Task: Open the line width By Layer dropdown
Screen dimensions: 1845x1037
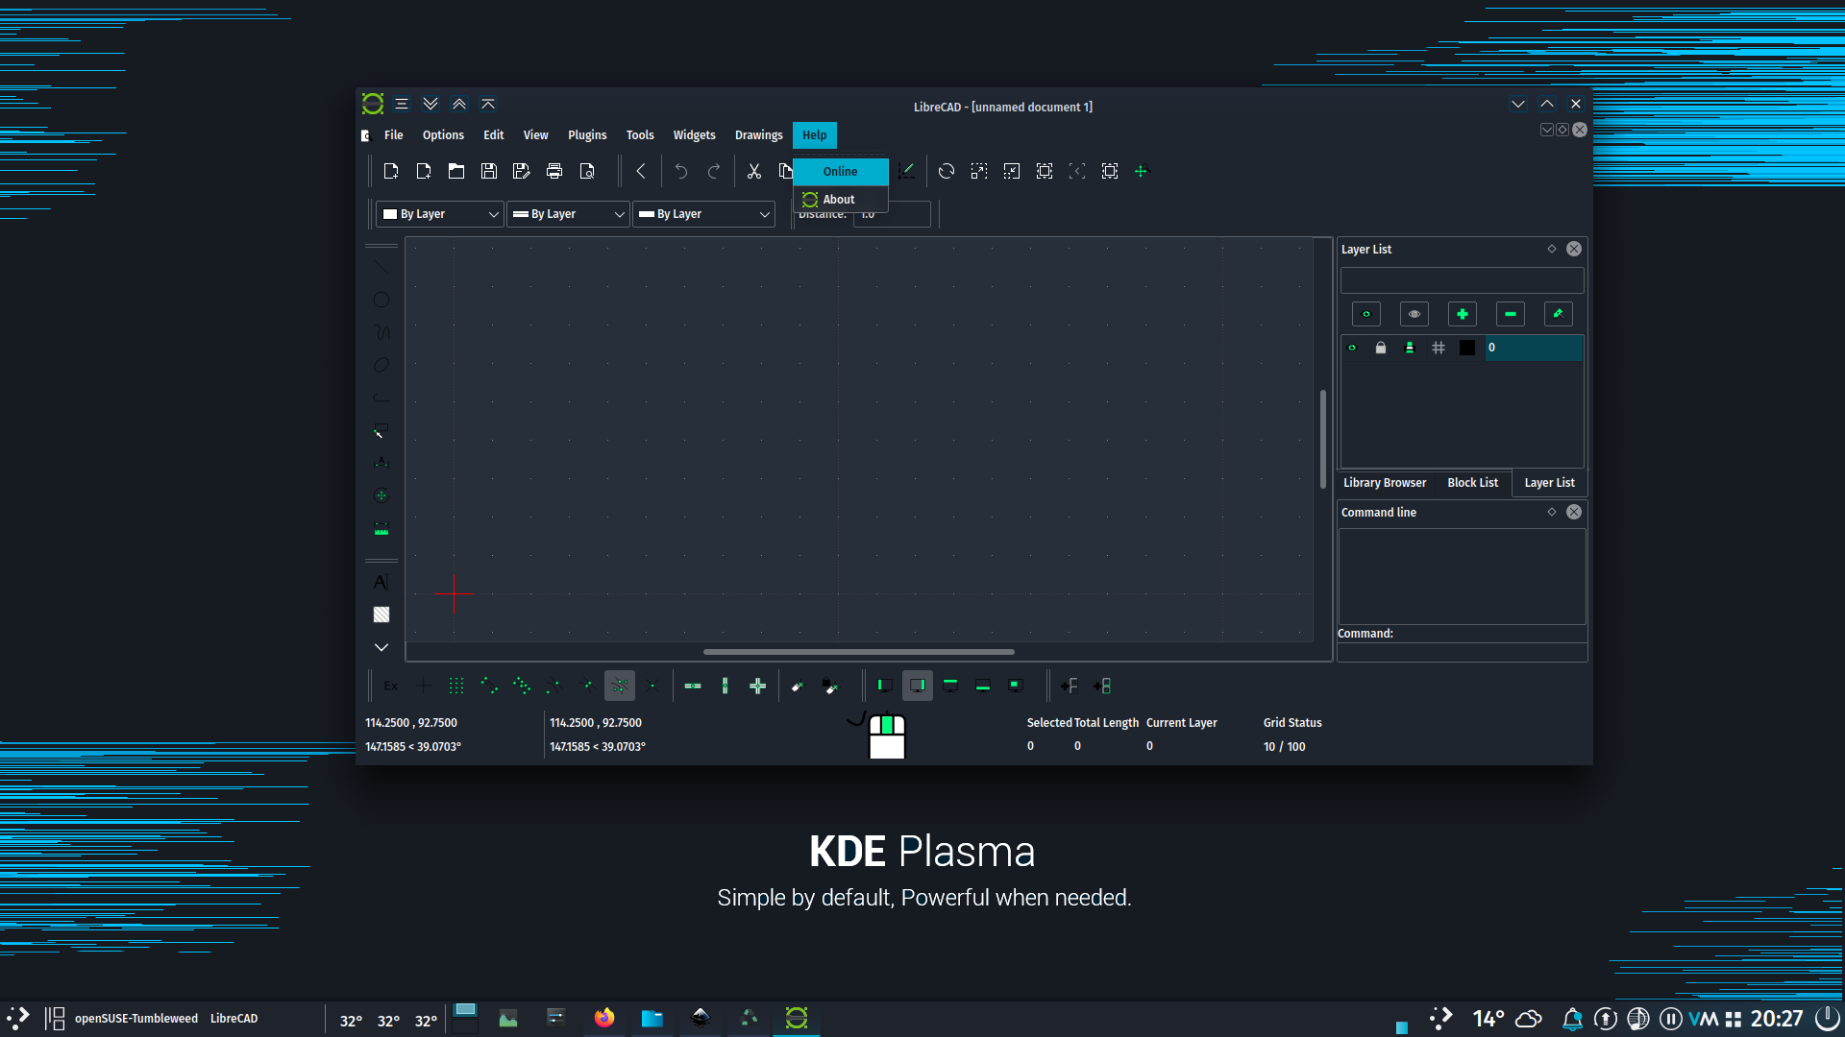Action: (569, 214)
